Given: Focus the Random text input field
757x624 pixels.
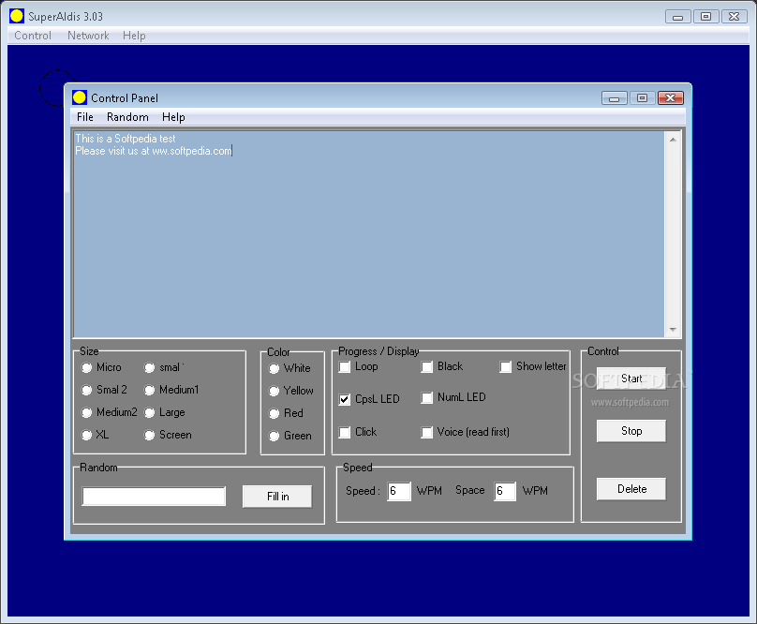Looking at the screenshot, I should point(154,497).
